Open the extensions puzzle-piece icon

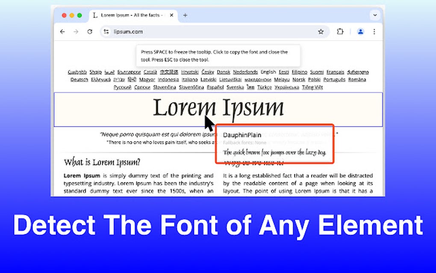(340, 32)
